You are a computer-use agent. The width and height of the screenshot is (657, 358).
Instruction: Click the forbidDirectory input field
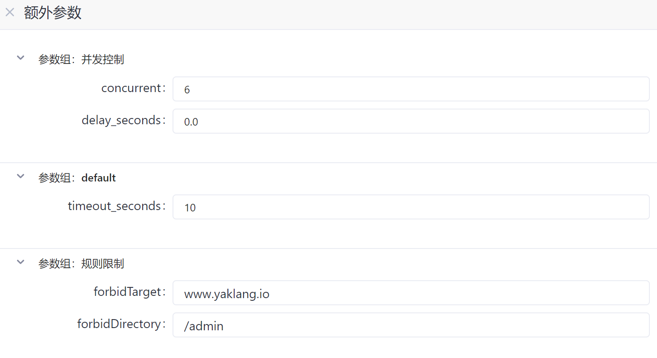pos(411,325)
